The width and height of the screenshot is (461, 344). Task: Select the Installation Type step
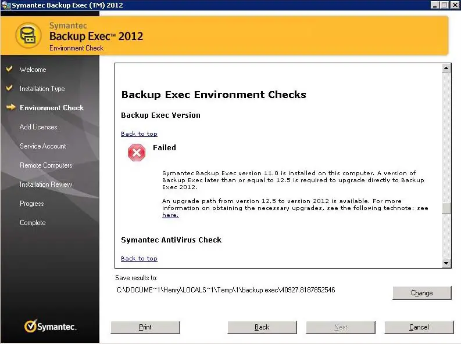42,89
